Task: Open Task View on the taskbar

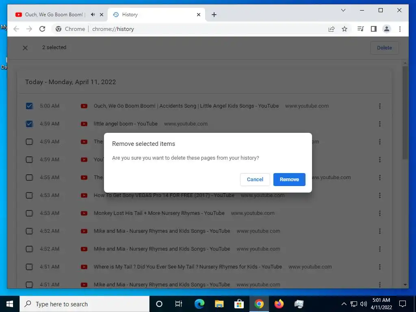Action: point(179,304)
